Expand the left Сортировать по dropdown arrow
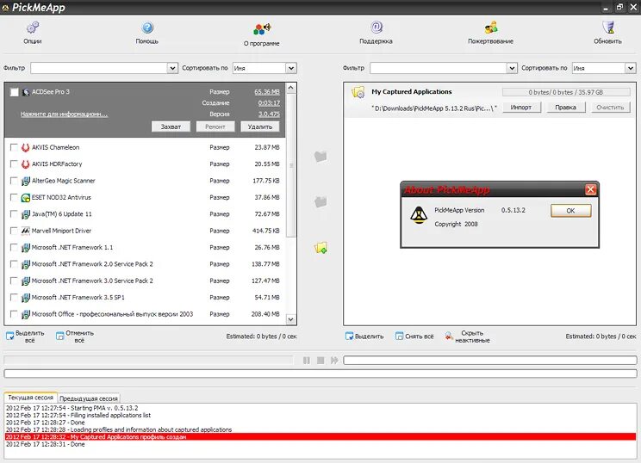641x463 pixels. 291,68
